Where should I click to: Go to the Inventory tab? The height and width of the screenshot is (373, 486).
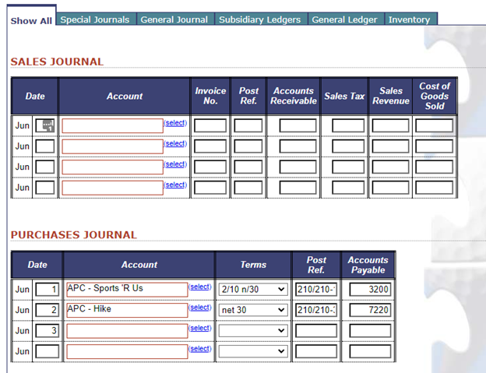click(411, 19)
